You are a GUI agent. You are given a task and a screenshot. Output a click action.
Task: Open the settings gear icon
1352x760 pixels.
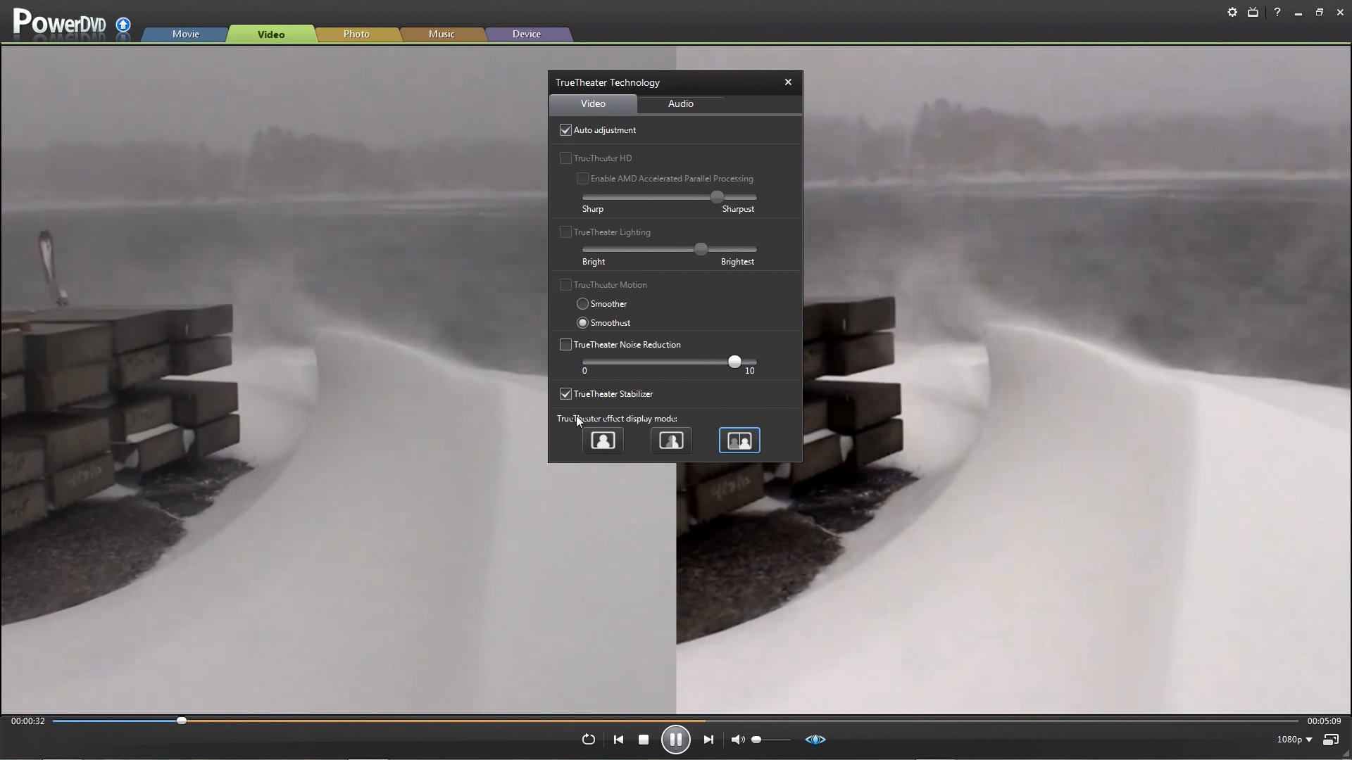[x=1232, y=12]
